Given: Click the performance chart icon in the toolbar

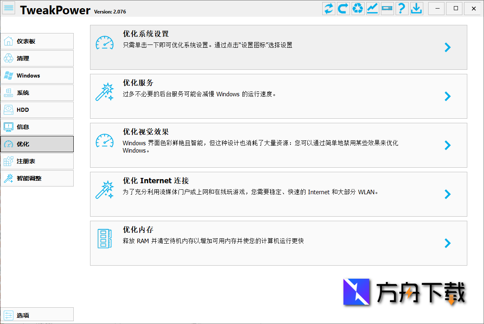Looking at the screenshot, I should (372, 8).
